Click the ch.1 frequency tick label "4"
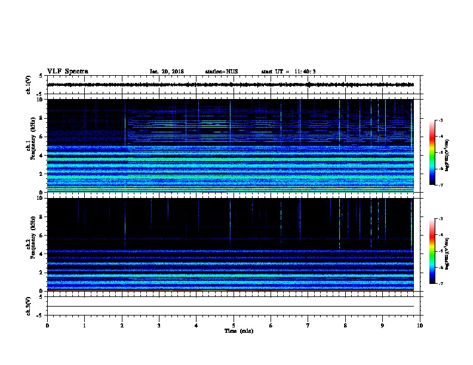The width and height of the screenshot is (473, 365). click(41, 156)
